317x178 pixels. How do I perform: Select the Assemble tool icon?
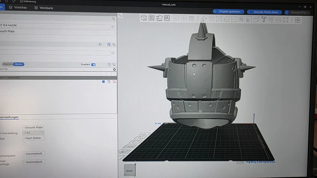click(279, 20)
